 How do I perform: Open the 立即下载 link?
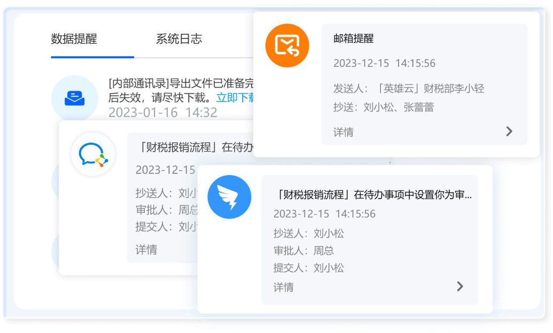[235, 98]
